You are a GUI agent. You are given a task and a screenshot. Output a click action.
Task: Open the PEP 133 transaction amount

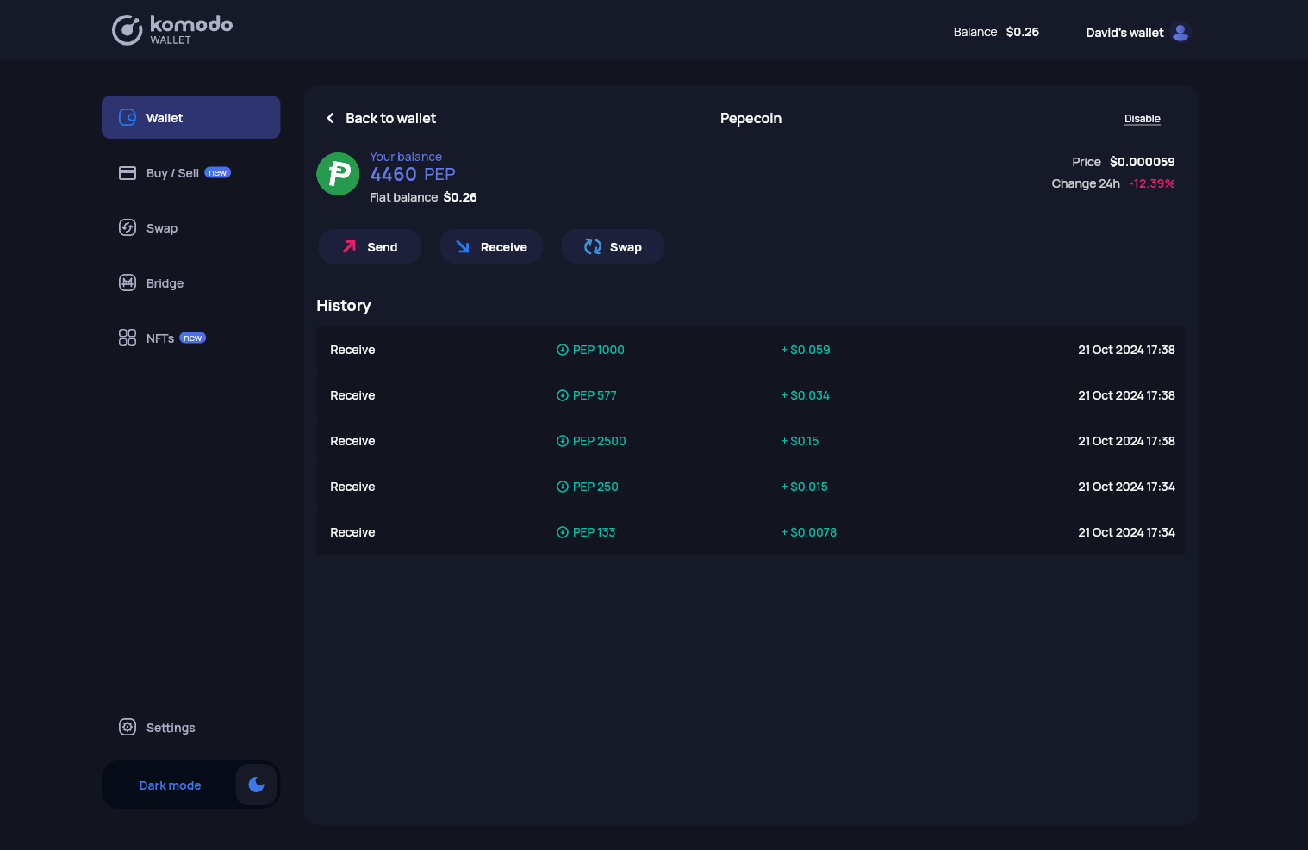594,532
